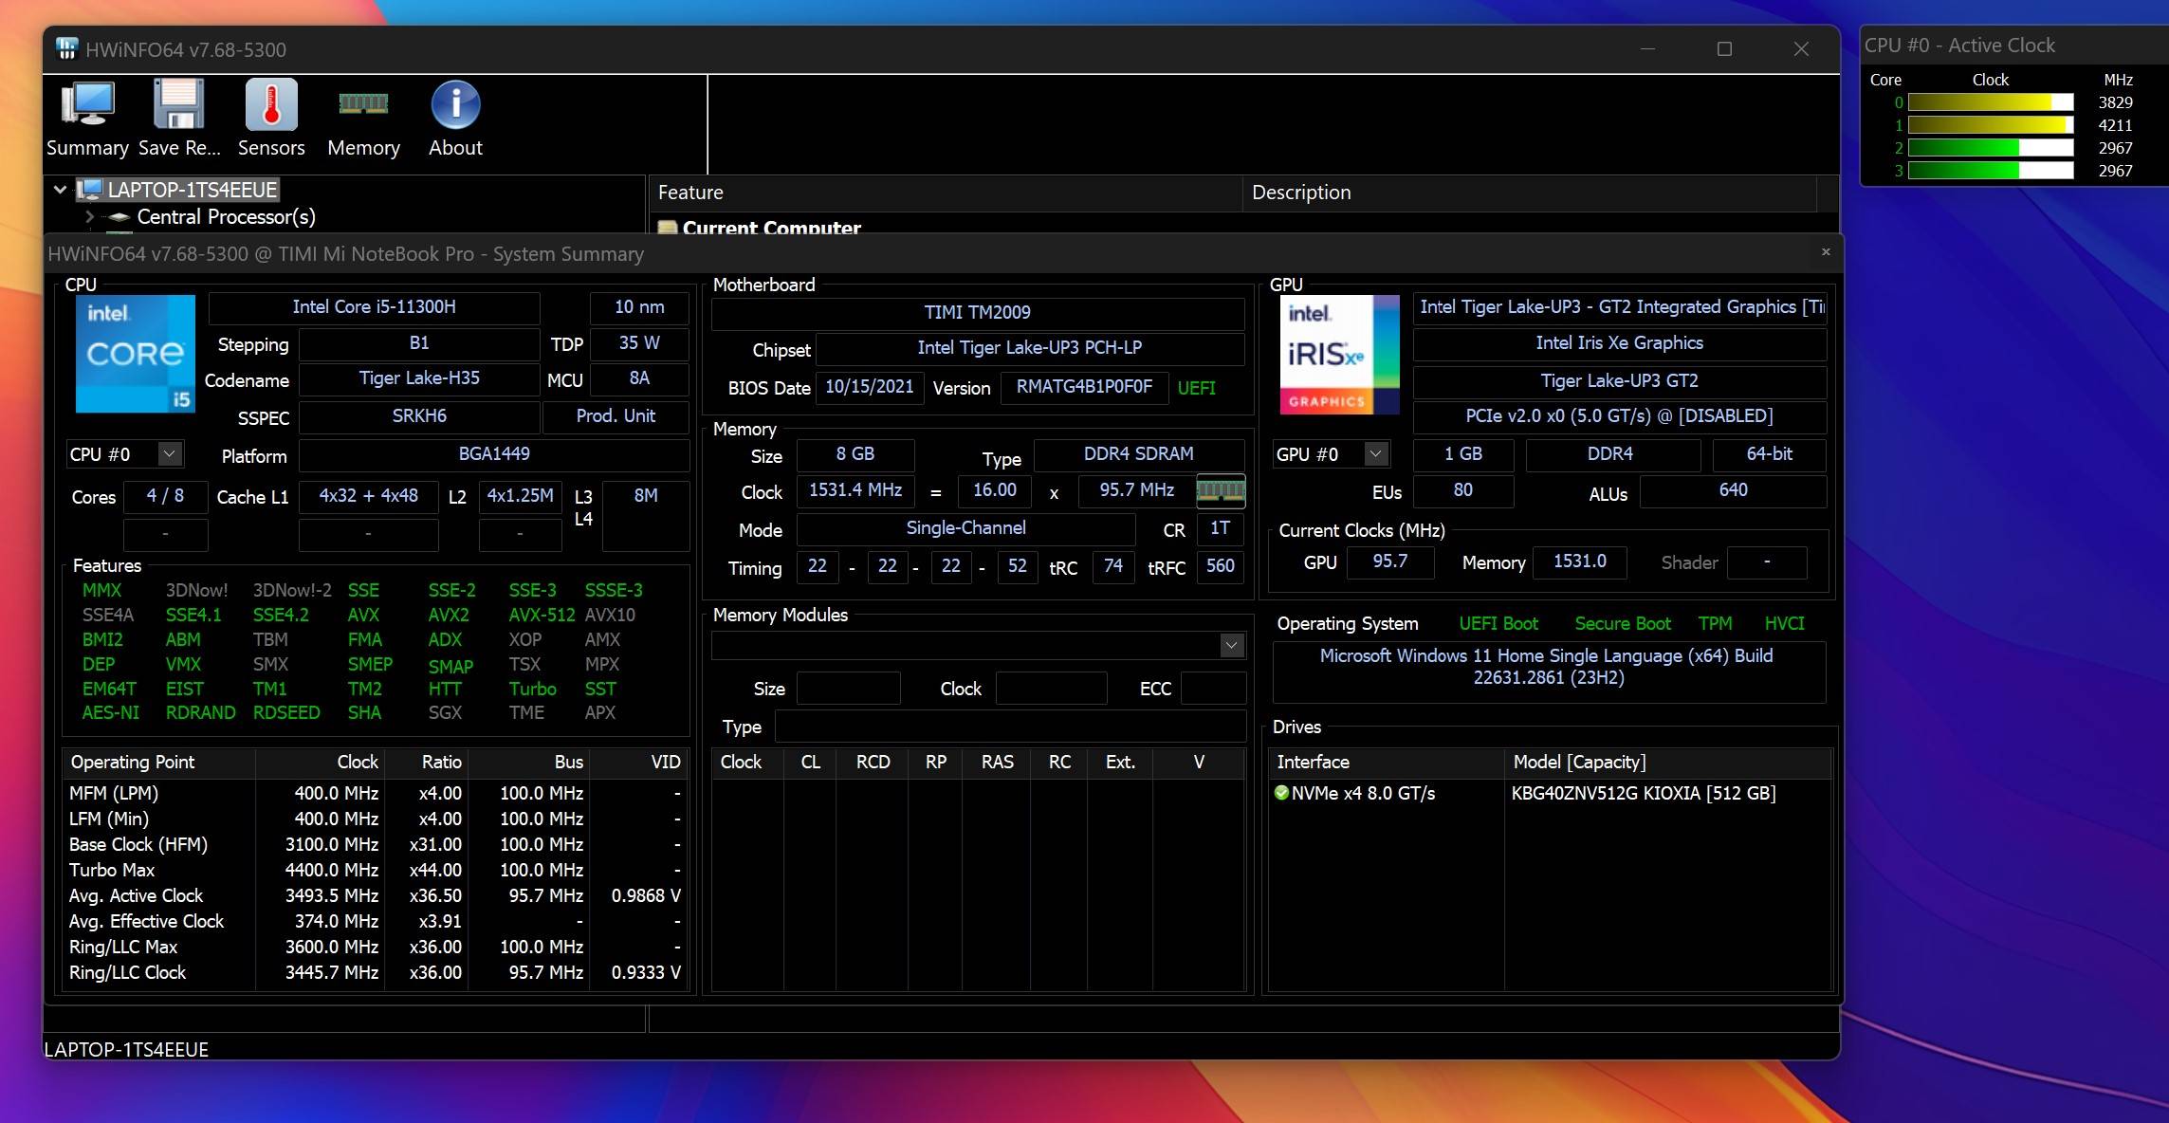Image resolution: width=2169 pixels, height=1123 pixels.
Task: Select the HVCI status indicator
Action: pos(1784,623)
